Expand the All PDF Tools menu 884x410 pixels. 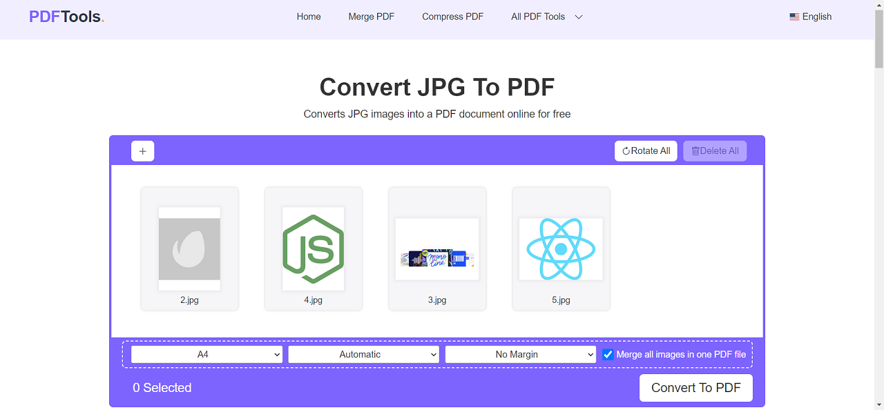[x=546, y=16]
